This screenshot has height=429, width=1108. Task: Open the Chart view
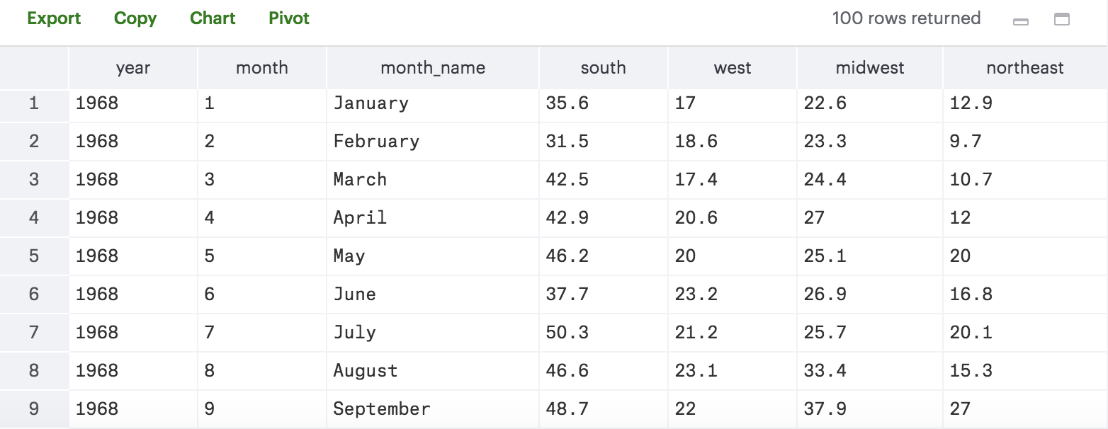[x=213, y=18]
